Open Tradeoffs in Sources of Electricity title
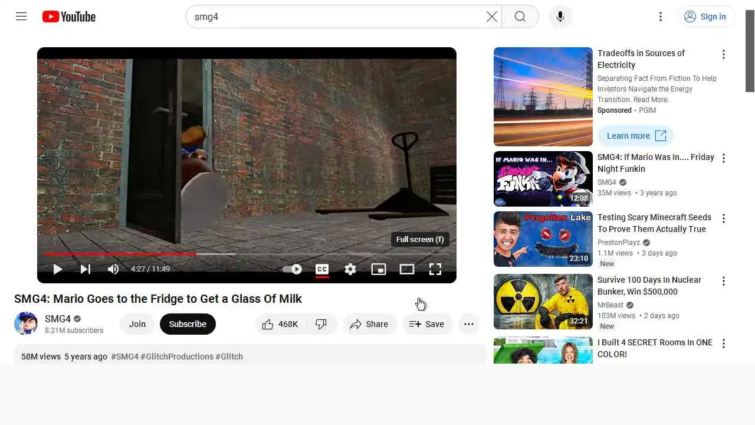 (x=641, y=59)
